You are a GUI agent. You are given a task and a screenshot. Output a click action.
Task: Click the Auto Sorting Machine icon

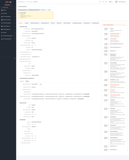tap(2, 39)
